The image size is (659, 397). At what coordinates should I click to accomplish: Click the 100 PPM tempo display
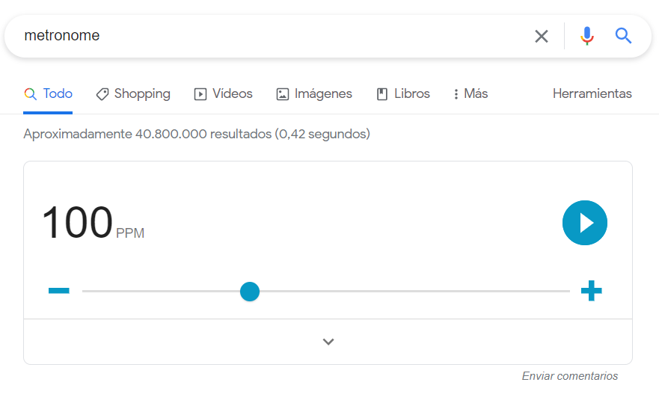tap(78, 223)
